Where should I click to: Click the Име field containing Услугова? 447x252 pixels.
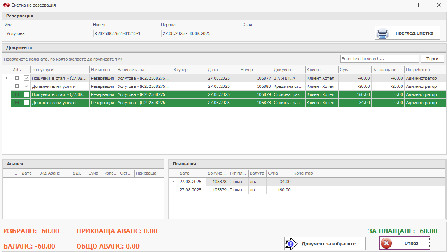click(45, 33)
